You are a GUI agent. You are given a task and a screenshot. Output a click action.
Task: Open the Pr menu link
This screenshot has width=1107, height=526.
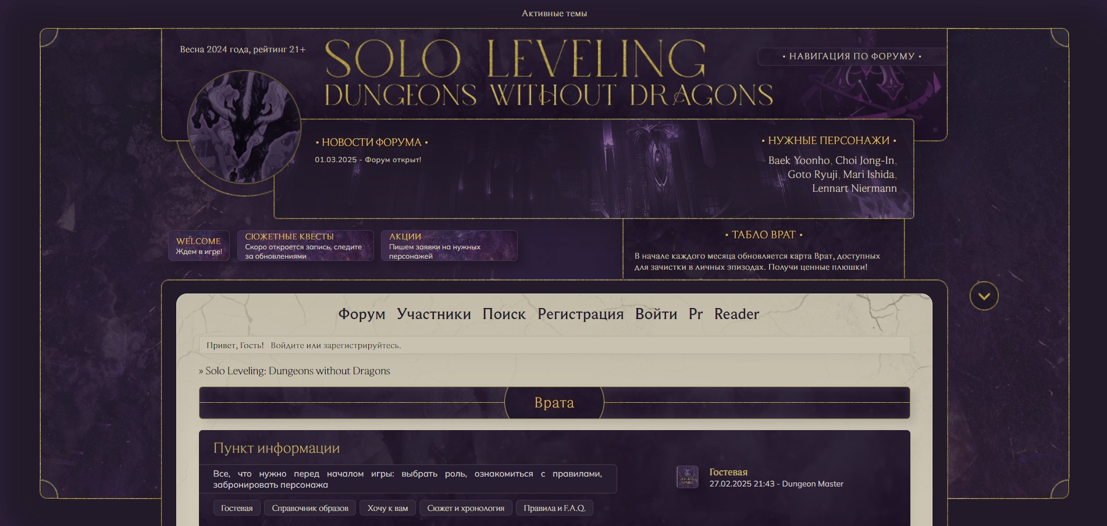(696, 314)
